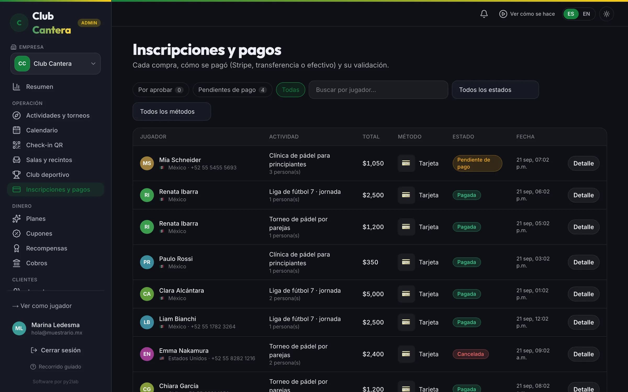This screenshot has height=392, width=628.
Task: Click the Club deportivo trophy icon
Action: point(16,175)
